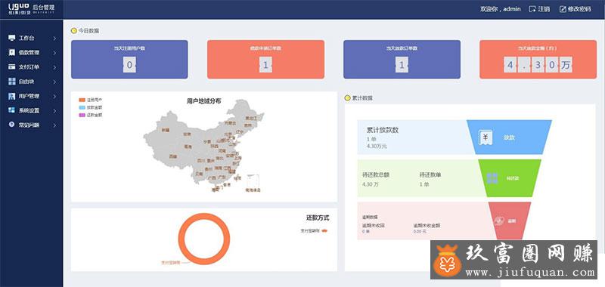Click the 南海诸岛 inset on the map

(x=253, y=183)
